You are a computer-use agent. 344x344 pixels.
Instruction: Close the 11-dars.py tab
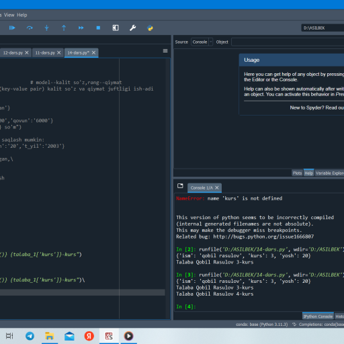(59, 52)
